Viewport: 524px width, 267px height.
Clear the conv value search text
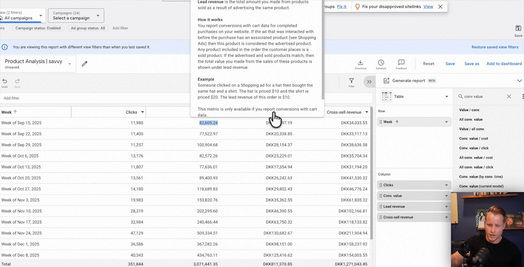click(509, 96)
